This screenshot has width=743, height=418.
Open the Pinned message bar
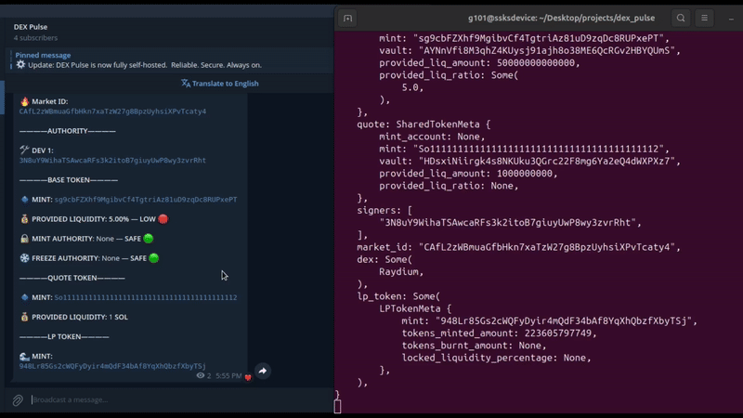click(x=171, y=60)
